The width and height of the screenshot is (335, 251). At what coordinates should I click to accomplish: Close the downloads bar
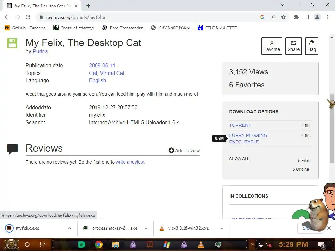(x=329, y=228)
